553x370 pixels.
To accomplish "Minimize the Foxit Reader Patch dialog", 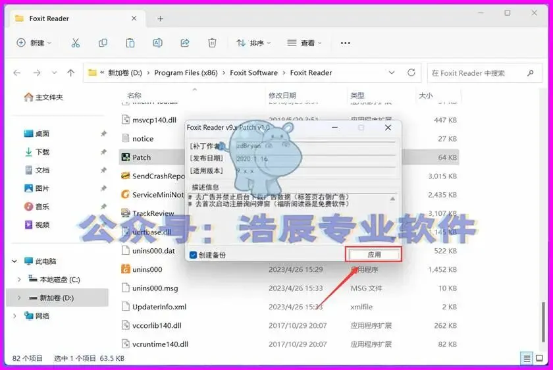I will 334,127.
